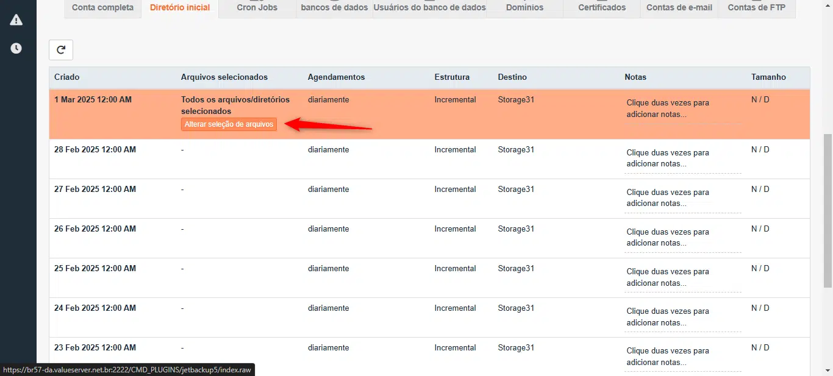Screen dimensions: 833x376
Task: Switch to the Conta completa tab
Action: pos(102,8)
